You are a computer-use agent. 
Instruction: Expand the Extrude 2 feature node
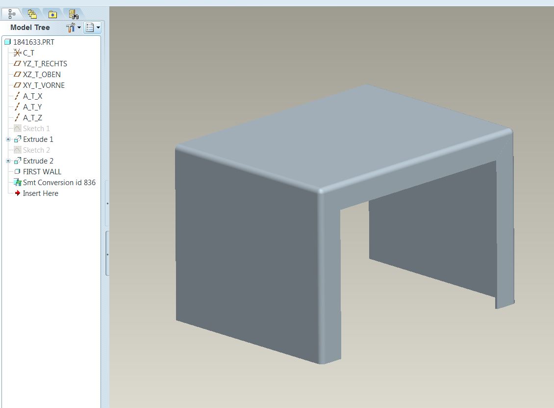(x=8, y=161)
